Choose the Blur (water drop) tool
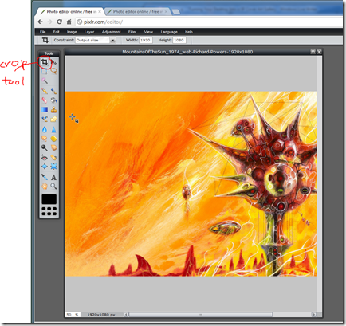This screenshot has height=326, width=346. 45,129
